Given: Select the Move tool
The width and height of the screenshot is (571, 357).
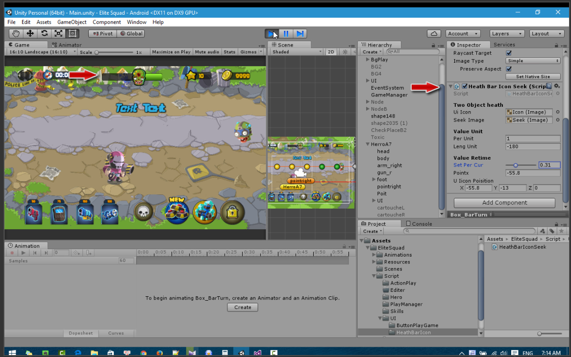Looking at the screenshot, I should (30, 33).
